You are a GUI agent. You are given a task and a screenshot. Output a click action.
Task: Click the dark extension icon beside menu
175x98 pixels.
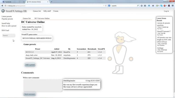click(169, 6)
